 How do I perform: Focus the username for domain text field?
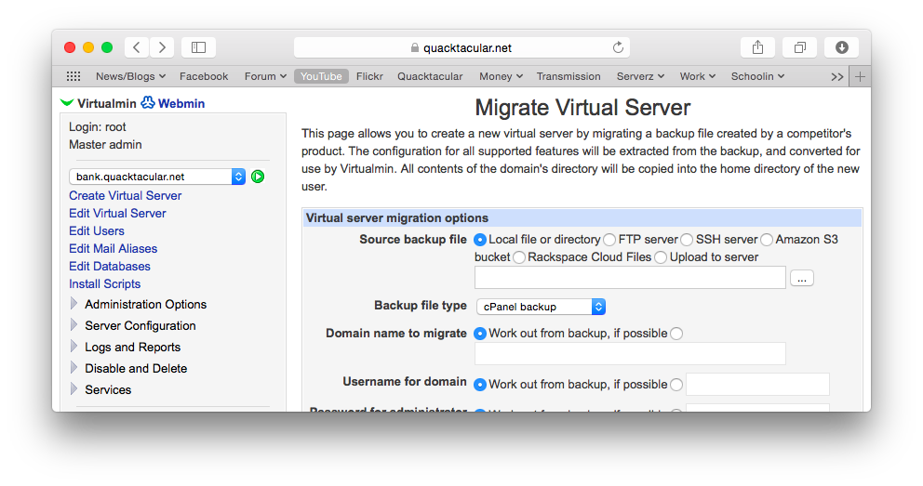click(757, 385)
